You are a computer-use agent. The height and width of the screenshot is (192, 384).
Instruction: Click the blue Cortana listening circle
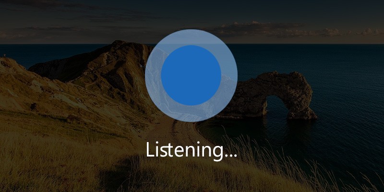click(x=191, y=75)
